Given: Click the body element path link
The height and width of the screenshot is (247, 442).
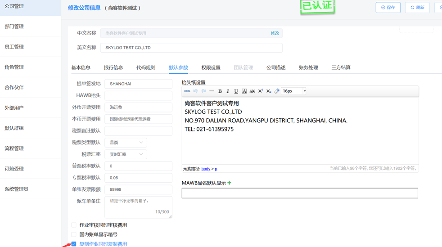Looking at the screenshot, I should [x=206, y=169].
